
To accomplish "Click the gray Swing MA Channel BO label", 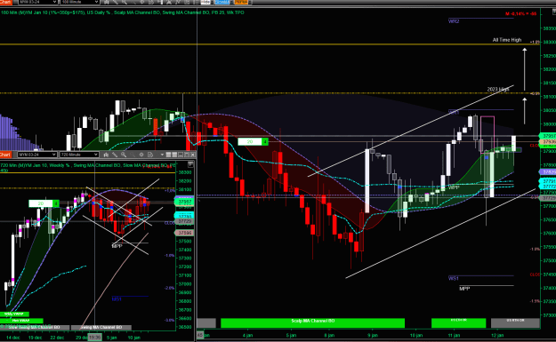I will pos(101,327).
